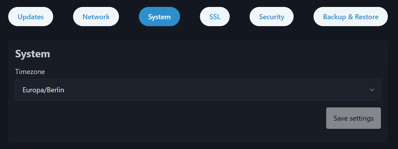Check for software via Updates pill

coord(31,17)
